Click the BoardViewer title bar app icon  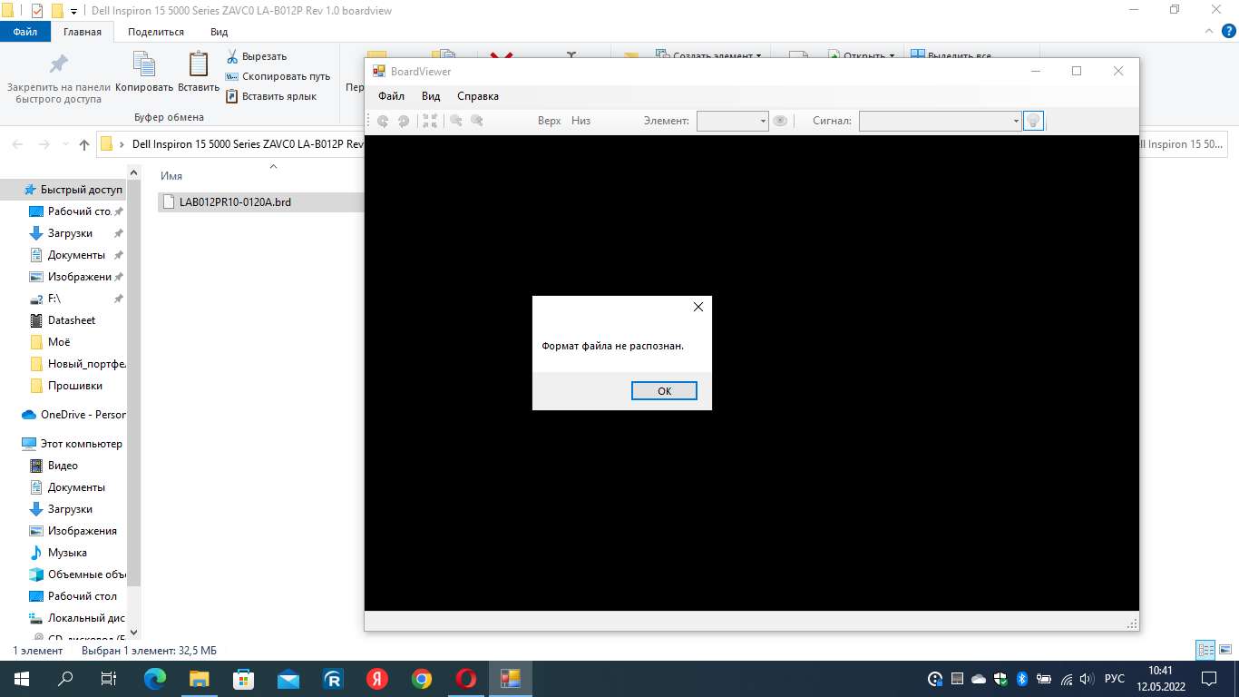379,72
